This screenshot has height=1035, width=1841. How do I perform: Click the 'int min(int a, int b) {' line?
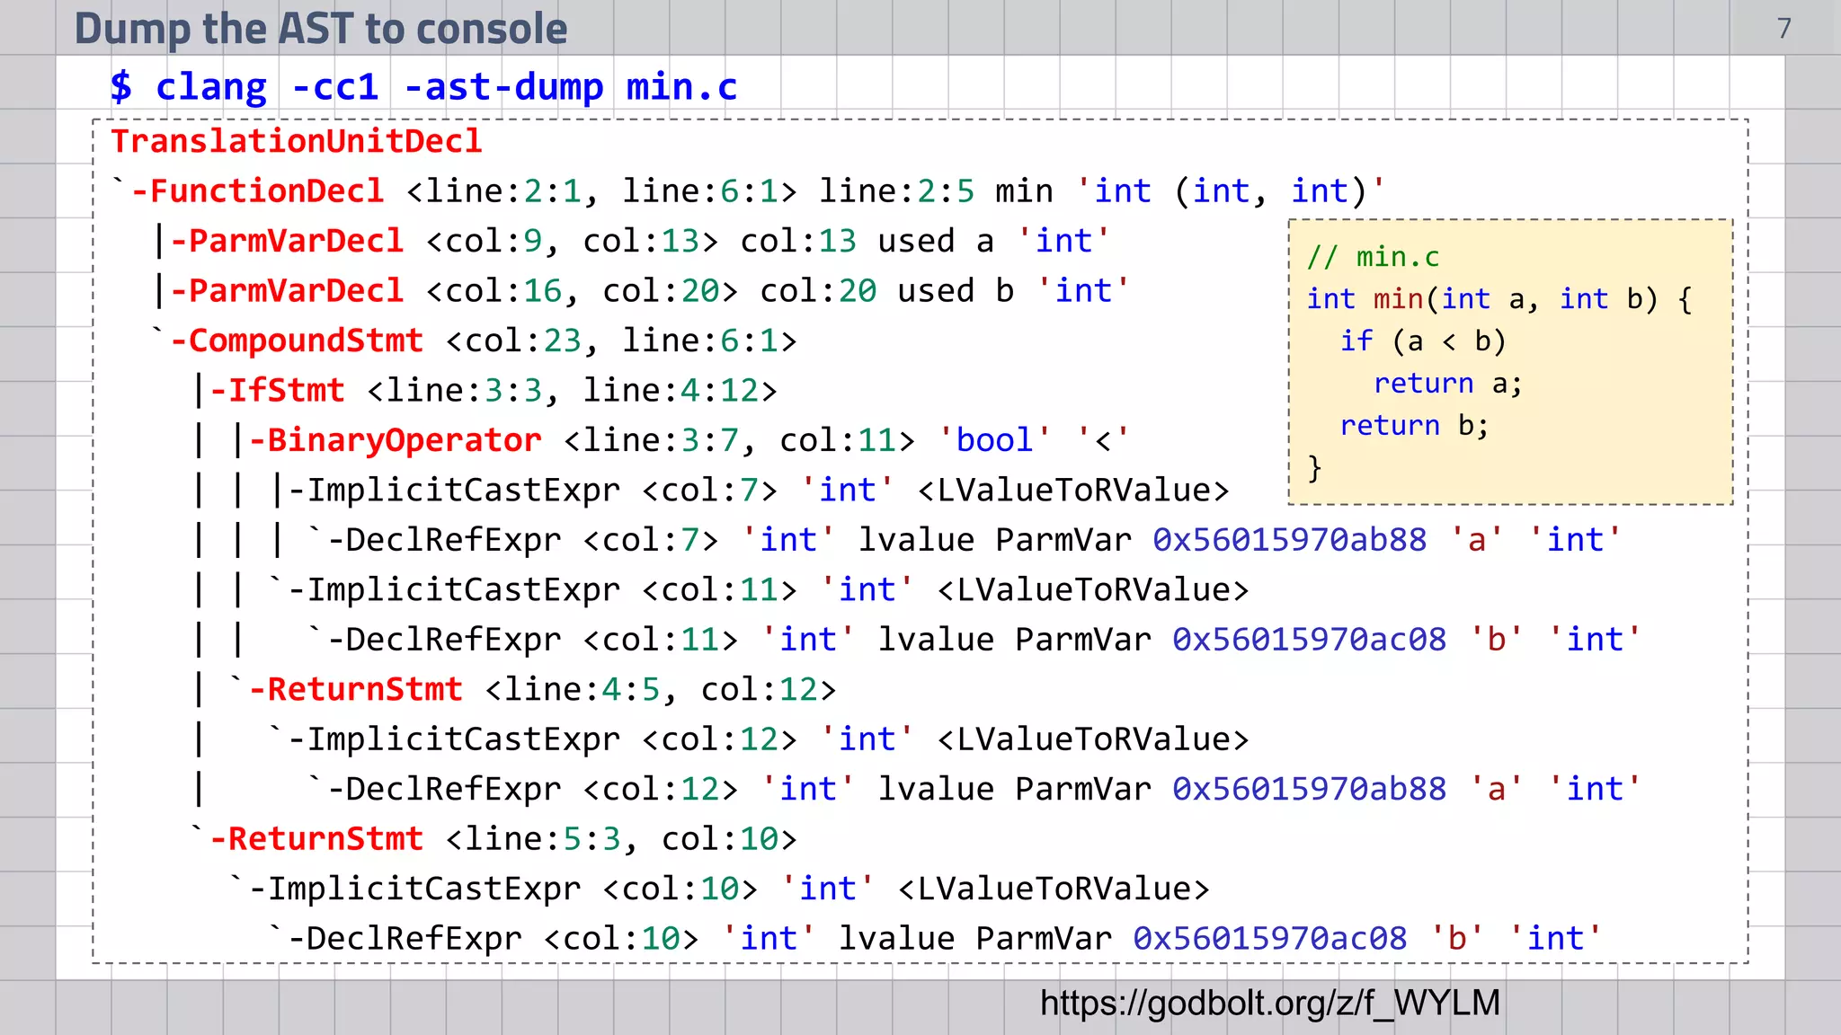(1499, 299)
